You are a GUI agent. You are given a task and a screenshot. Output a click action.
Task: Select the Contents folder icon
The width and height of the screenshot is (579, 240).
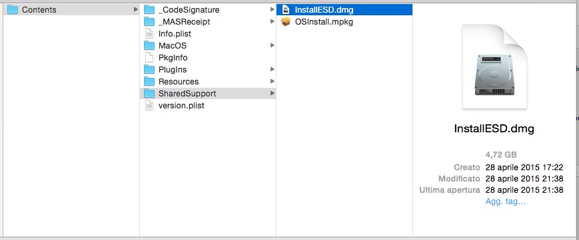(13, 9)
